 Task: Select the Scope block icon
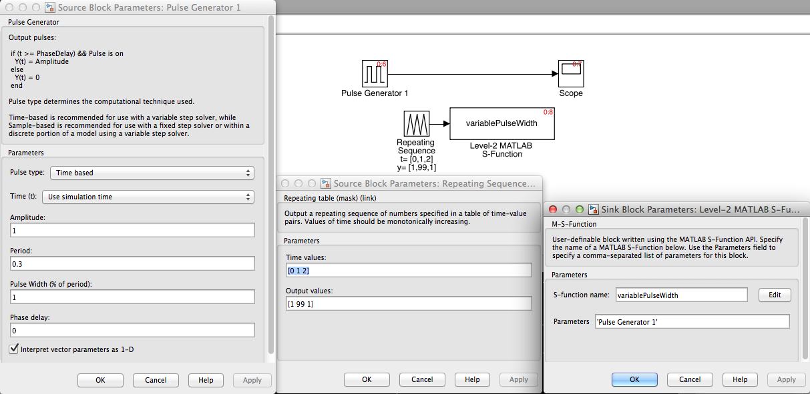click(571, 73)
